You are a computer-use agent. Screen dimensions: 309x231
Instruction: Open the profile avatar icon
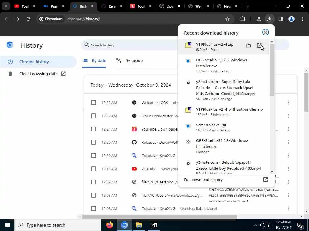(291, 19)
